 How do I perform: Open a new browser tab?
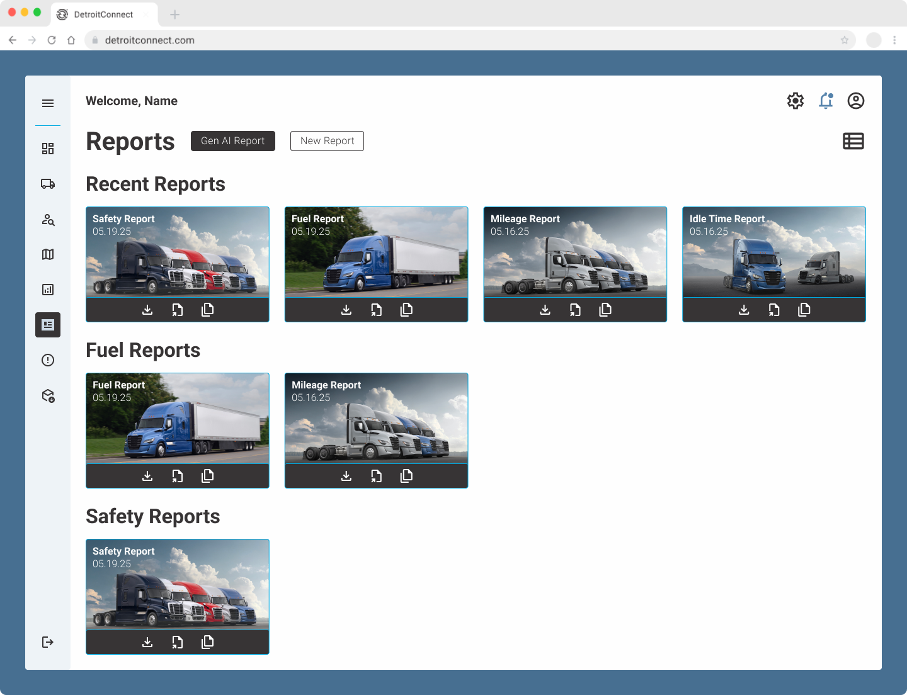point(174,14)
